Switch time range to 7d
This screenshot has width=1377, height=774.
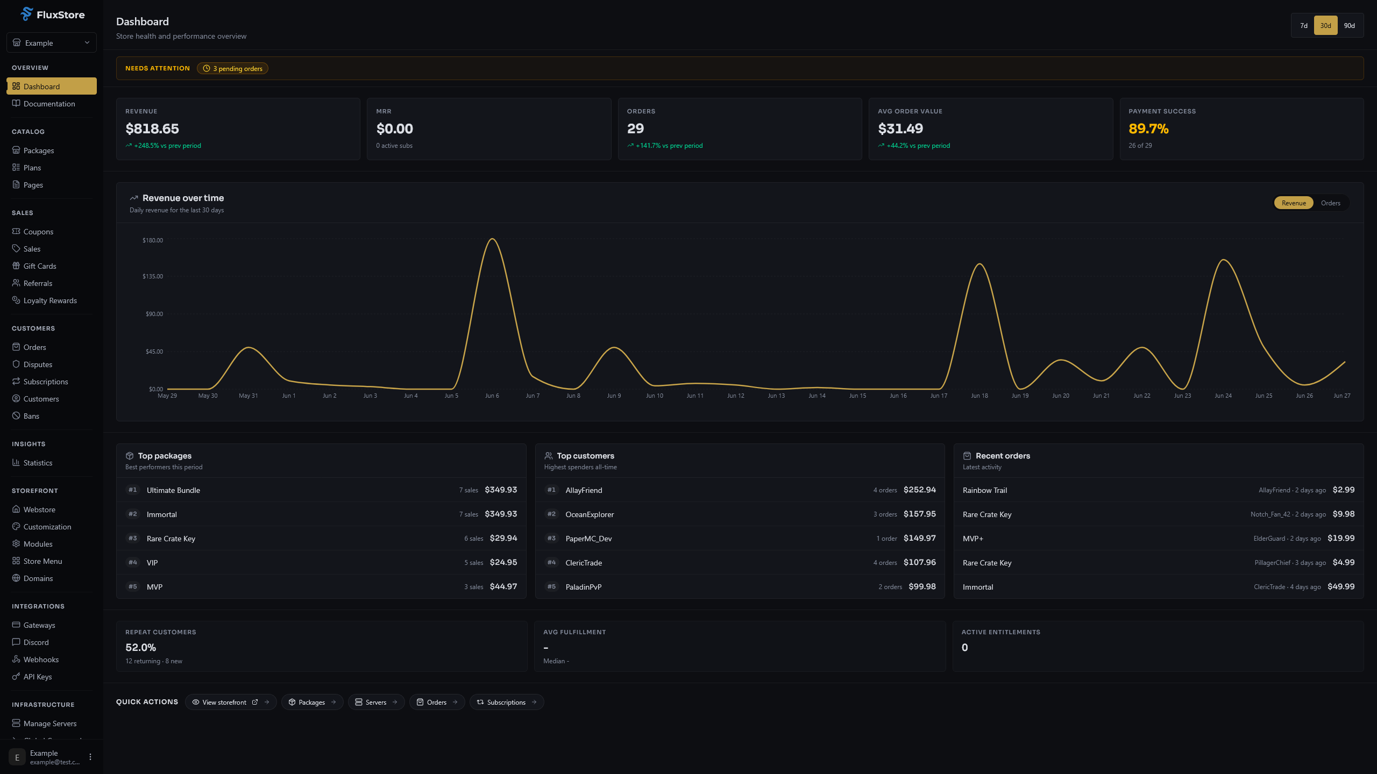click(x=1304, y=26)
